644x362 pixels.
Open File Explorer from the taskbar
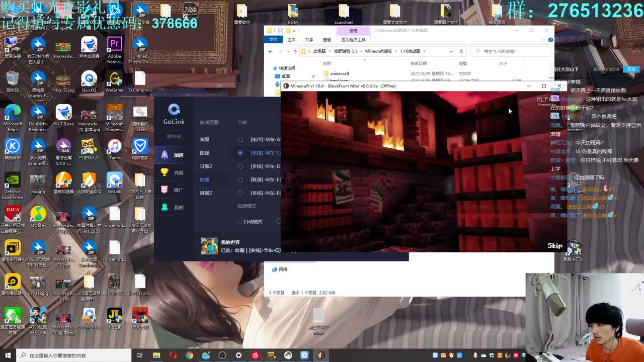156,355
